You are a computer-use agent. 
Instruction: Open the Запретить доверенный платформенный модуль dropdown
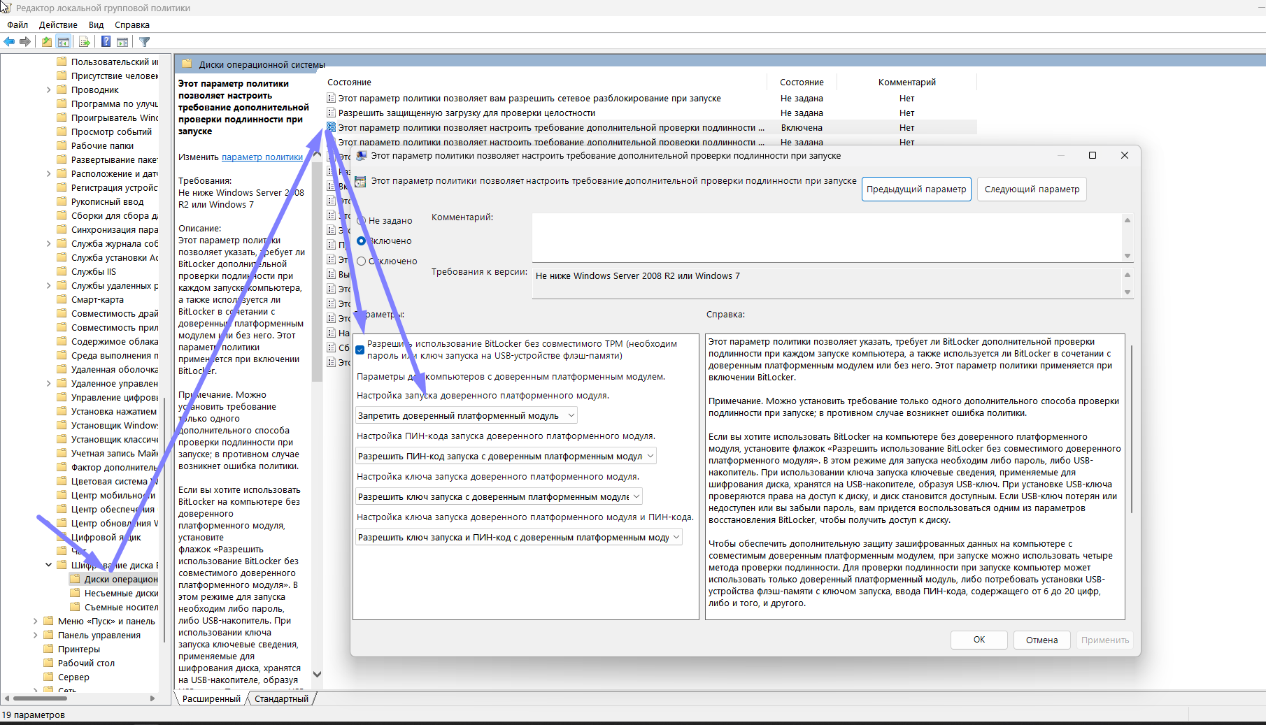[x=467, y=415]
